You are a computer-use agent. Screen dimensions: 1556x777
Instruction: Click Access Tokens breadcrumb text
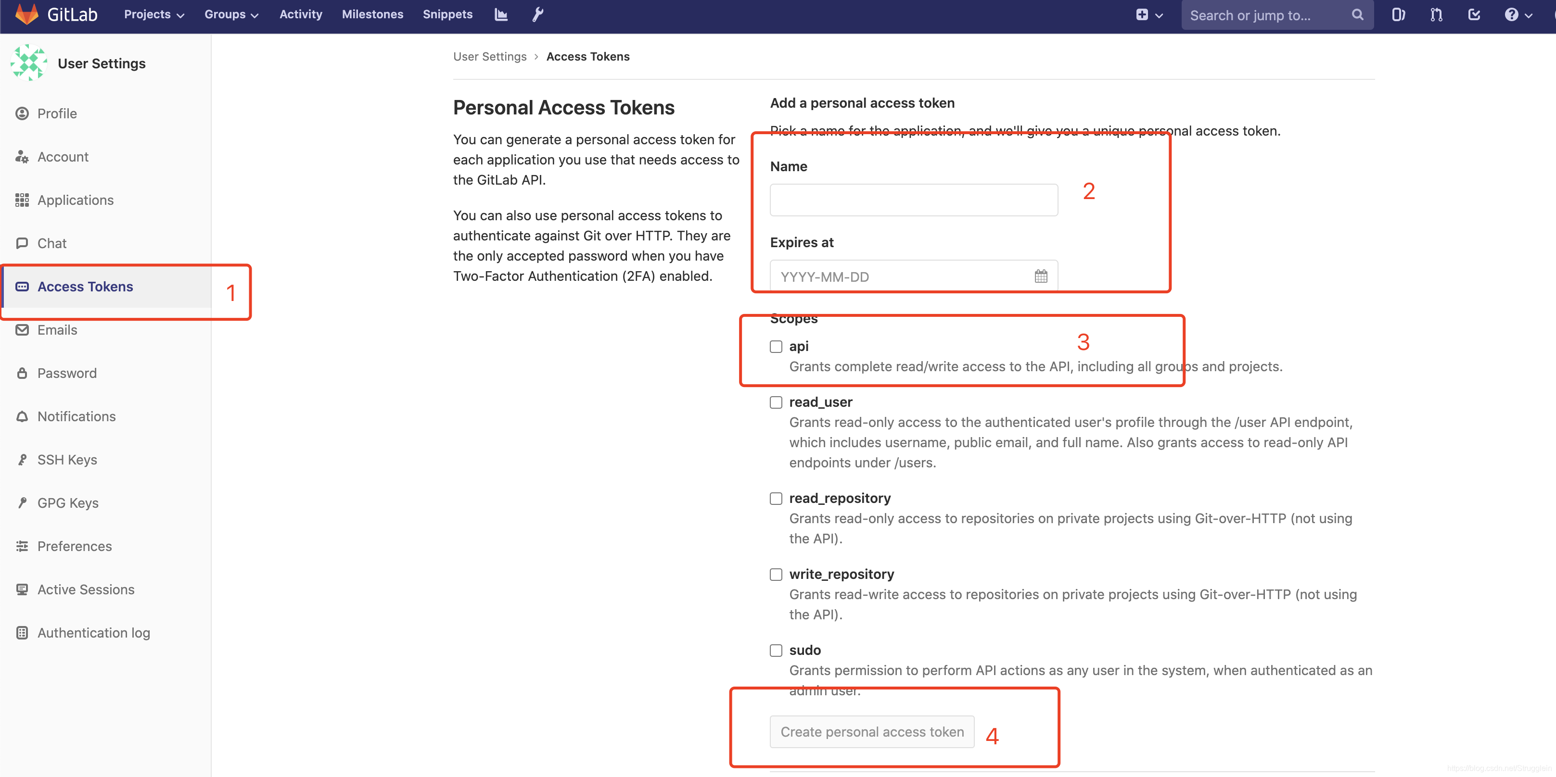pyautogui.click(x=588, y=56)
